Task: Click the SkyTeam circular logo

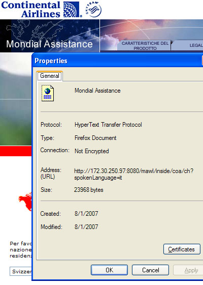Action: coord(93,10)
